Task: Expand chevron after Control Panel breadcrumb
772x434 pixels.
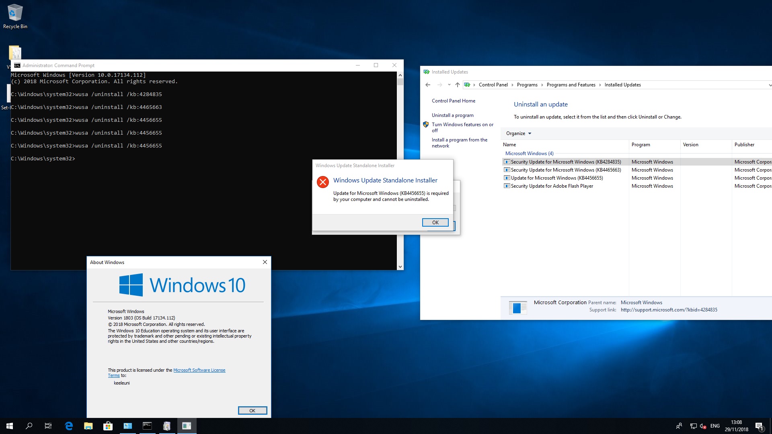Action: pos(513,85)
